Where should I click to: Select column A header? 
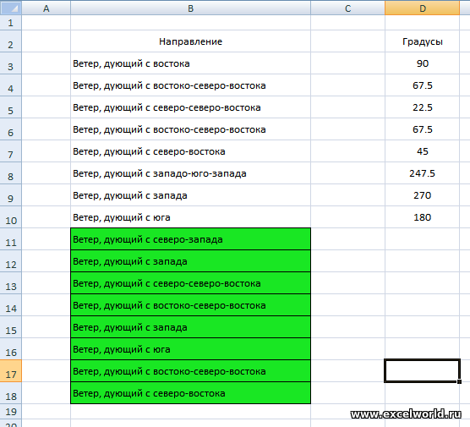(x=46, y=8)
